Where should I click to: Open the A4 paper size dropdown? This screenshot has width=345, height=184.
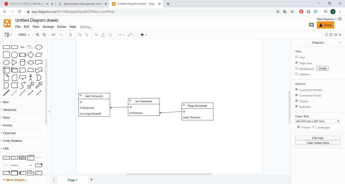pos(318,121)
